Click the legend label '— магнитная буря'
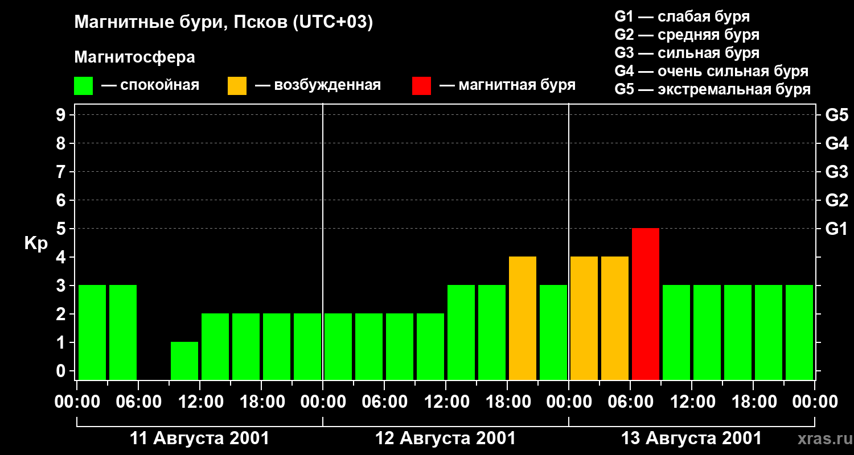This screenshot has height=455, width=854. pos(507,86)
